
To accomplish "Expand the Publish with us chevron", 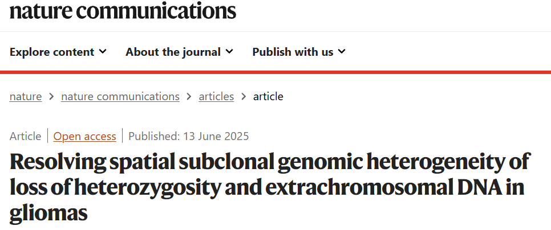I will point(342,52).
